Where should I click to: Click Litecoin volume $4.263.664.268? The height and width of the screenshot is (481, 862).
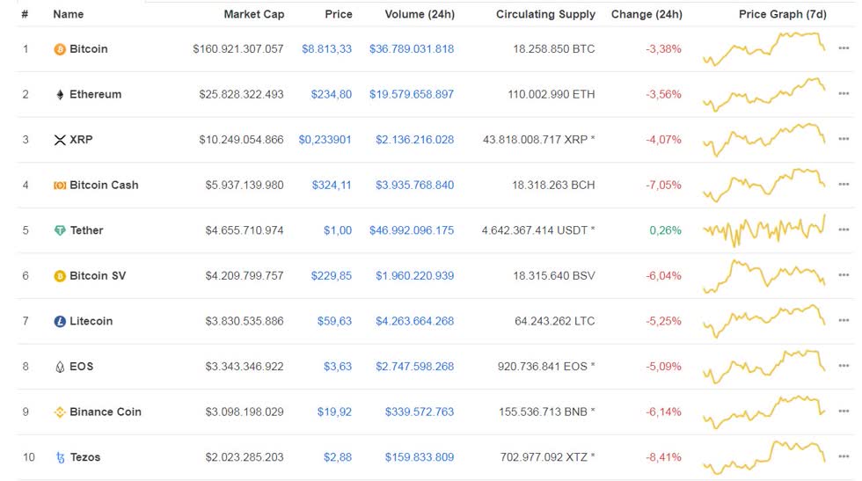point(415,321)
